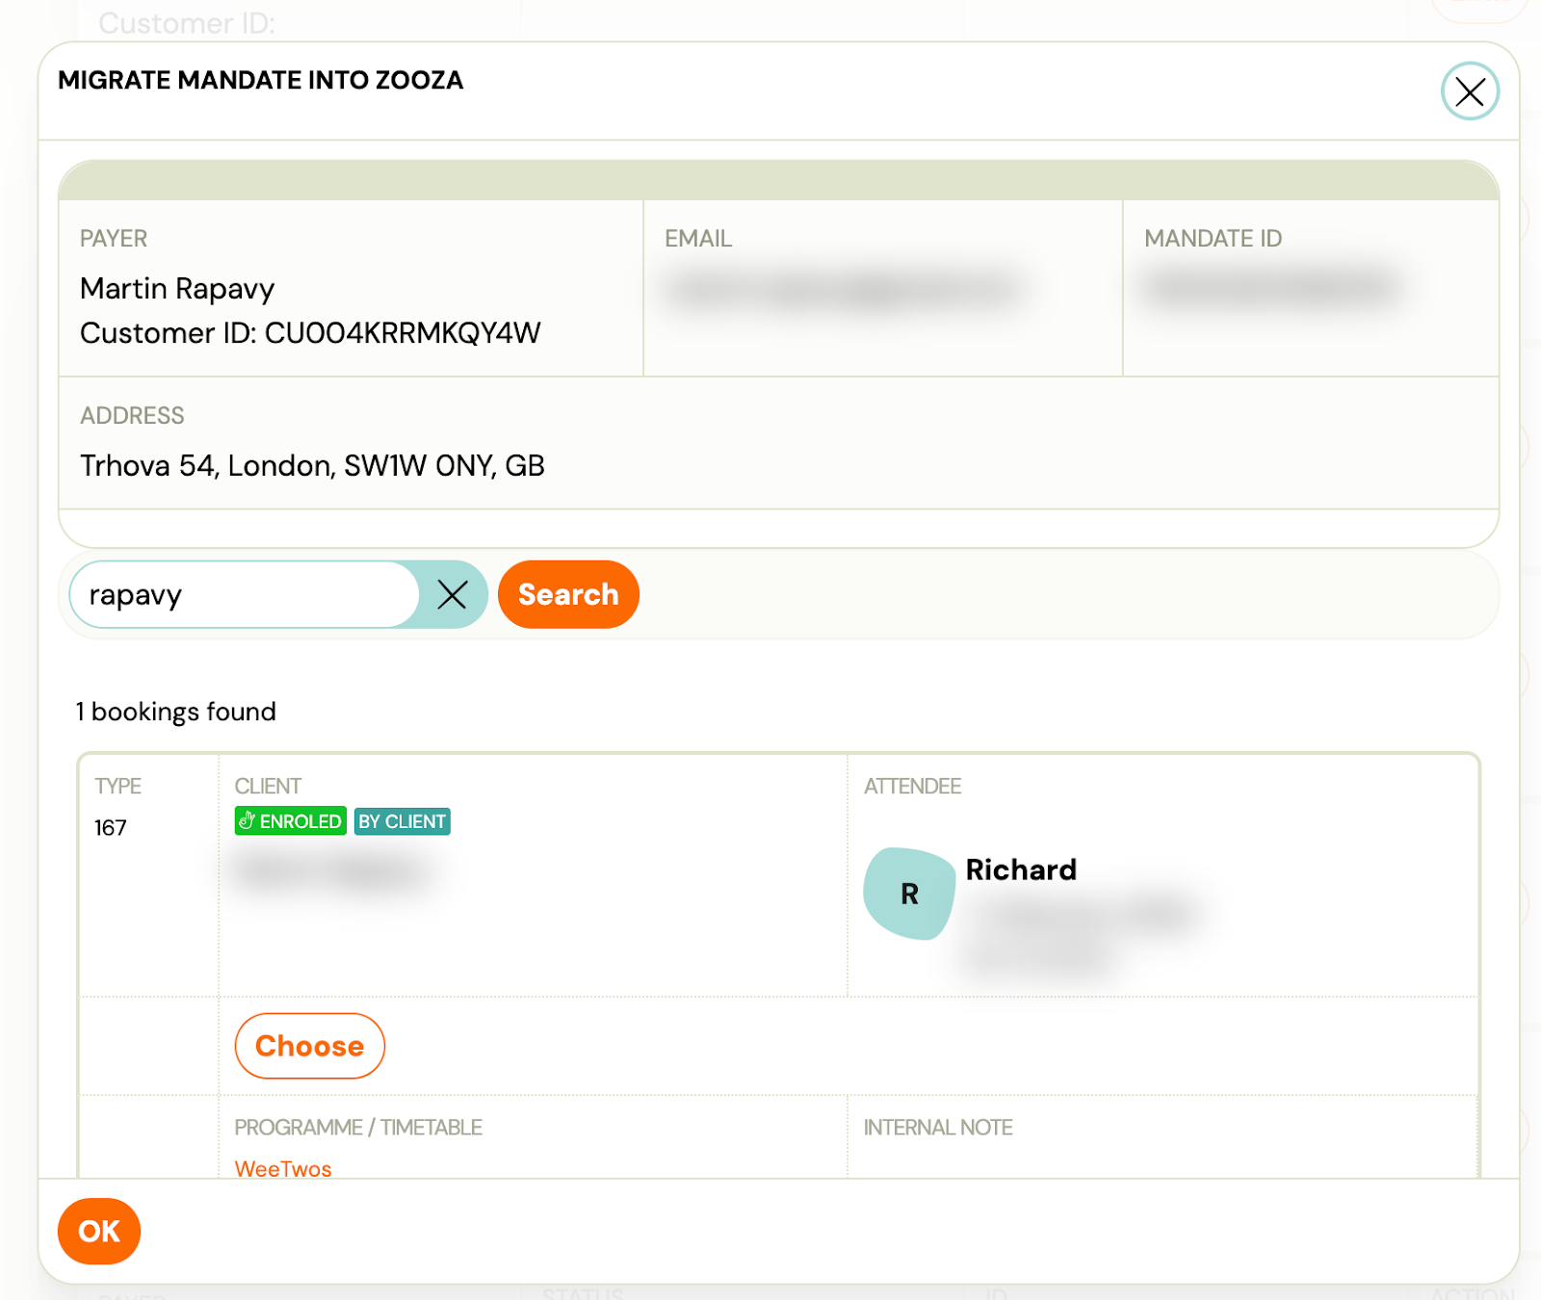Confirm with the OK button

point(99,1231)
